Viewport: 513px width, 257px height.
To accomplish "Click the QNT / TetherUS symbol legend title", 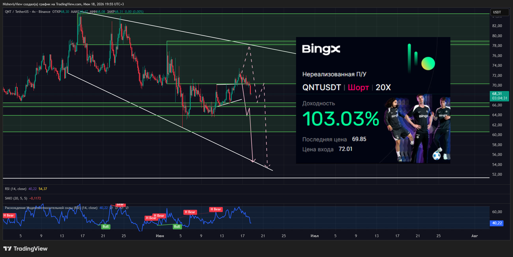I will [28, 12].
